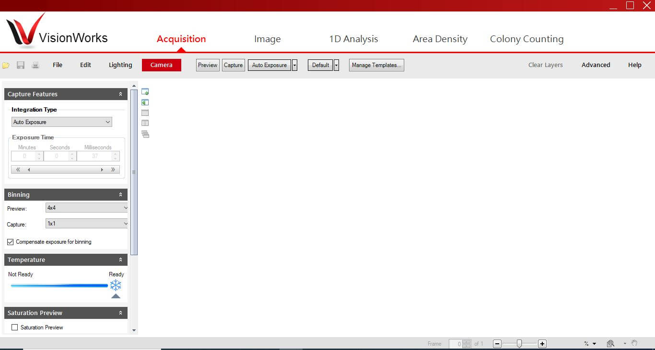
Task: Click the magnifier zoom tool icon
Action: (610, 343)
